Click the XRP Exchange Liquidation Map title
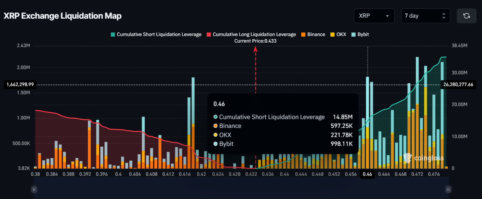This screenshot has width=482, height=199. [62, 16]
